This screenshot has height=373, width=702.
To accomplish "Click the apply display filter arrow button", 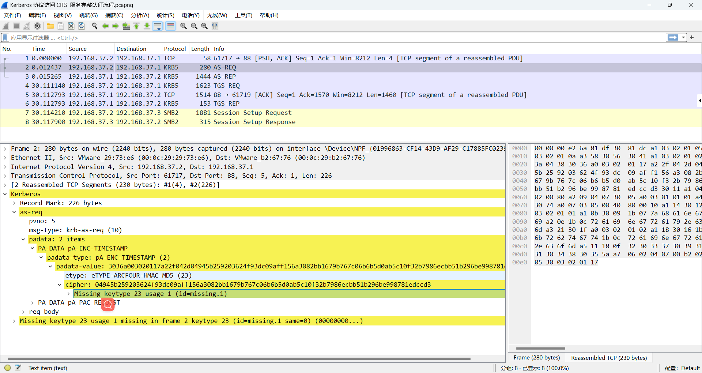I will [673, 38].
